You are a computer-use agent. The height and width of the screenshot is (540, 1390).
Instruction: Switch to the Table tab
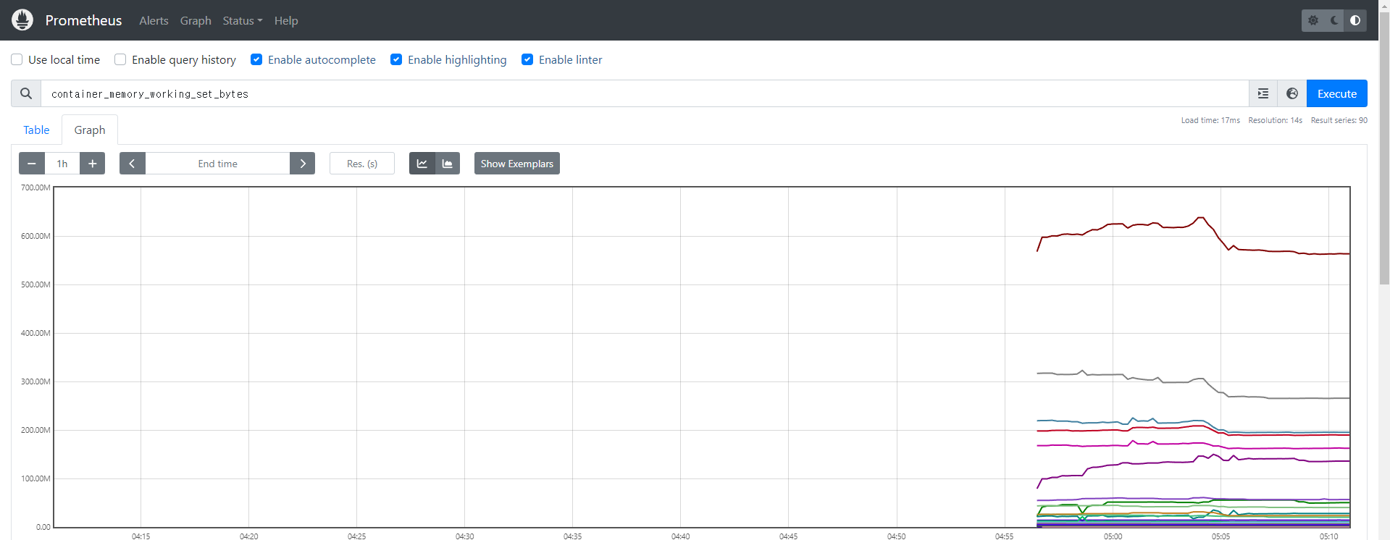(36, 130)
